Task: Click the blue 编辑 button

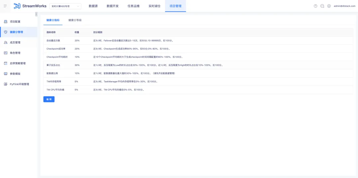Action: point(49,99)
